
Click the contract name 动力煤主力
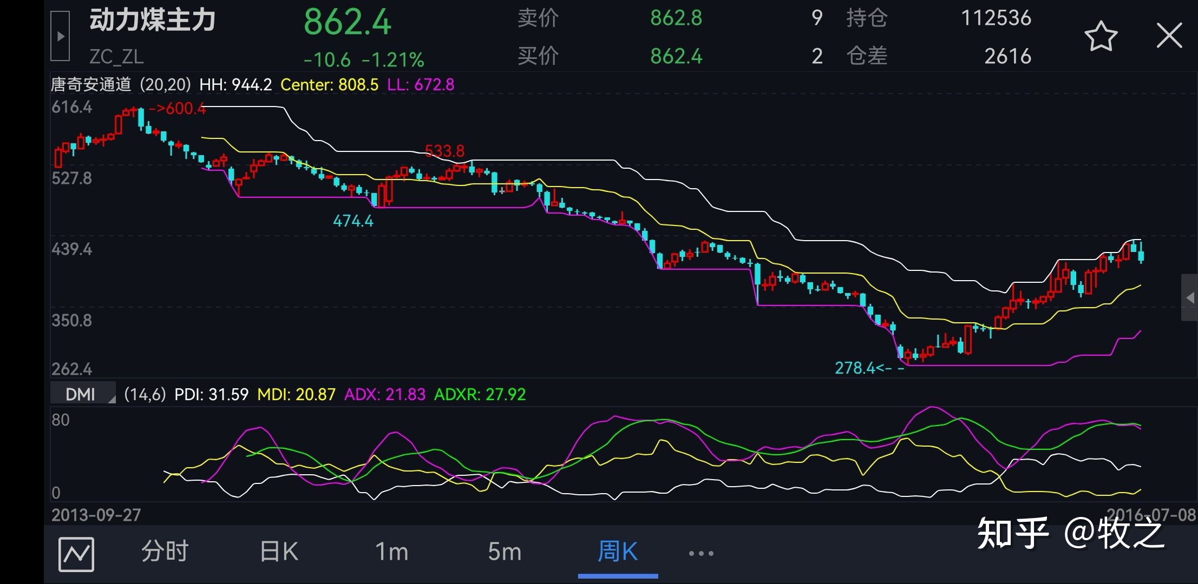(152, 19)
